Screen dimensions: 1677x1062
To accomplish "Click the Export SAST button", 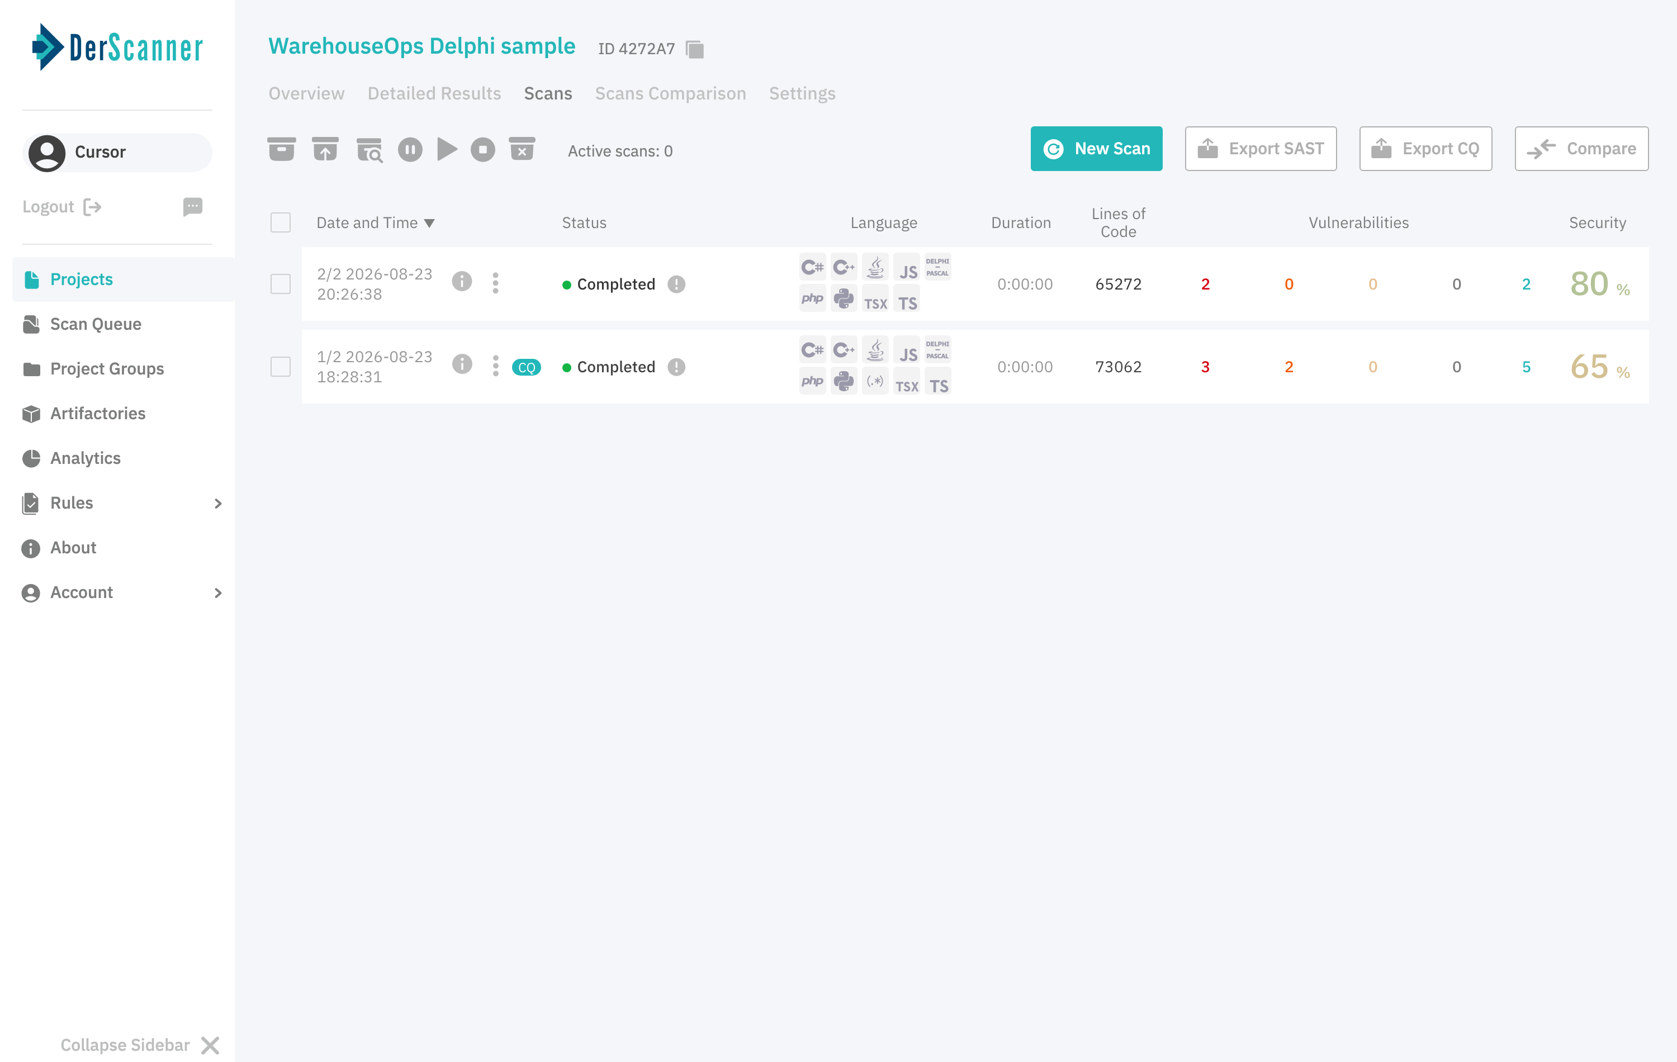I will (x=1261, y=148).
